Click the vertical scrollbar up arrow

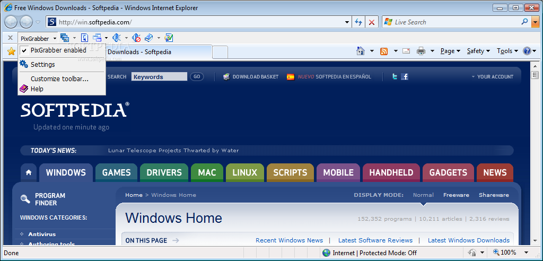(535, 65)
